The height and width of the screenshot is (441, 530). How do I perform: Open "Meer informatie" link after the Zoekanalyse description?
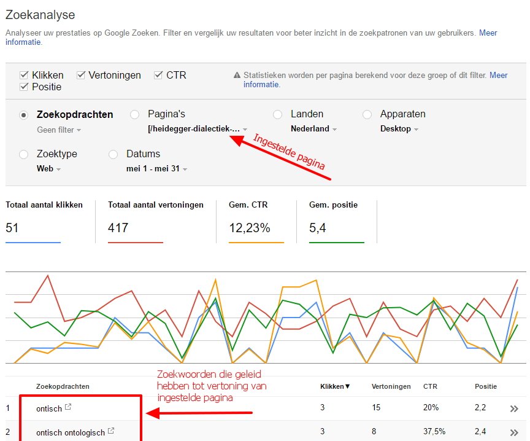click(x=488, y=33)
